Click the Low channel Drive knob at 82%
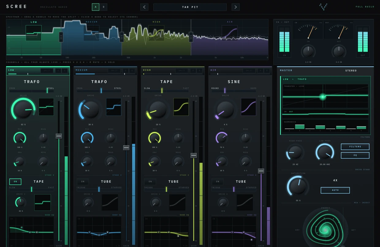 point(23,109)
